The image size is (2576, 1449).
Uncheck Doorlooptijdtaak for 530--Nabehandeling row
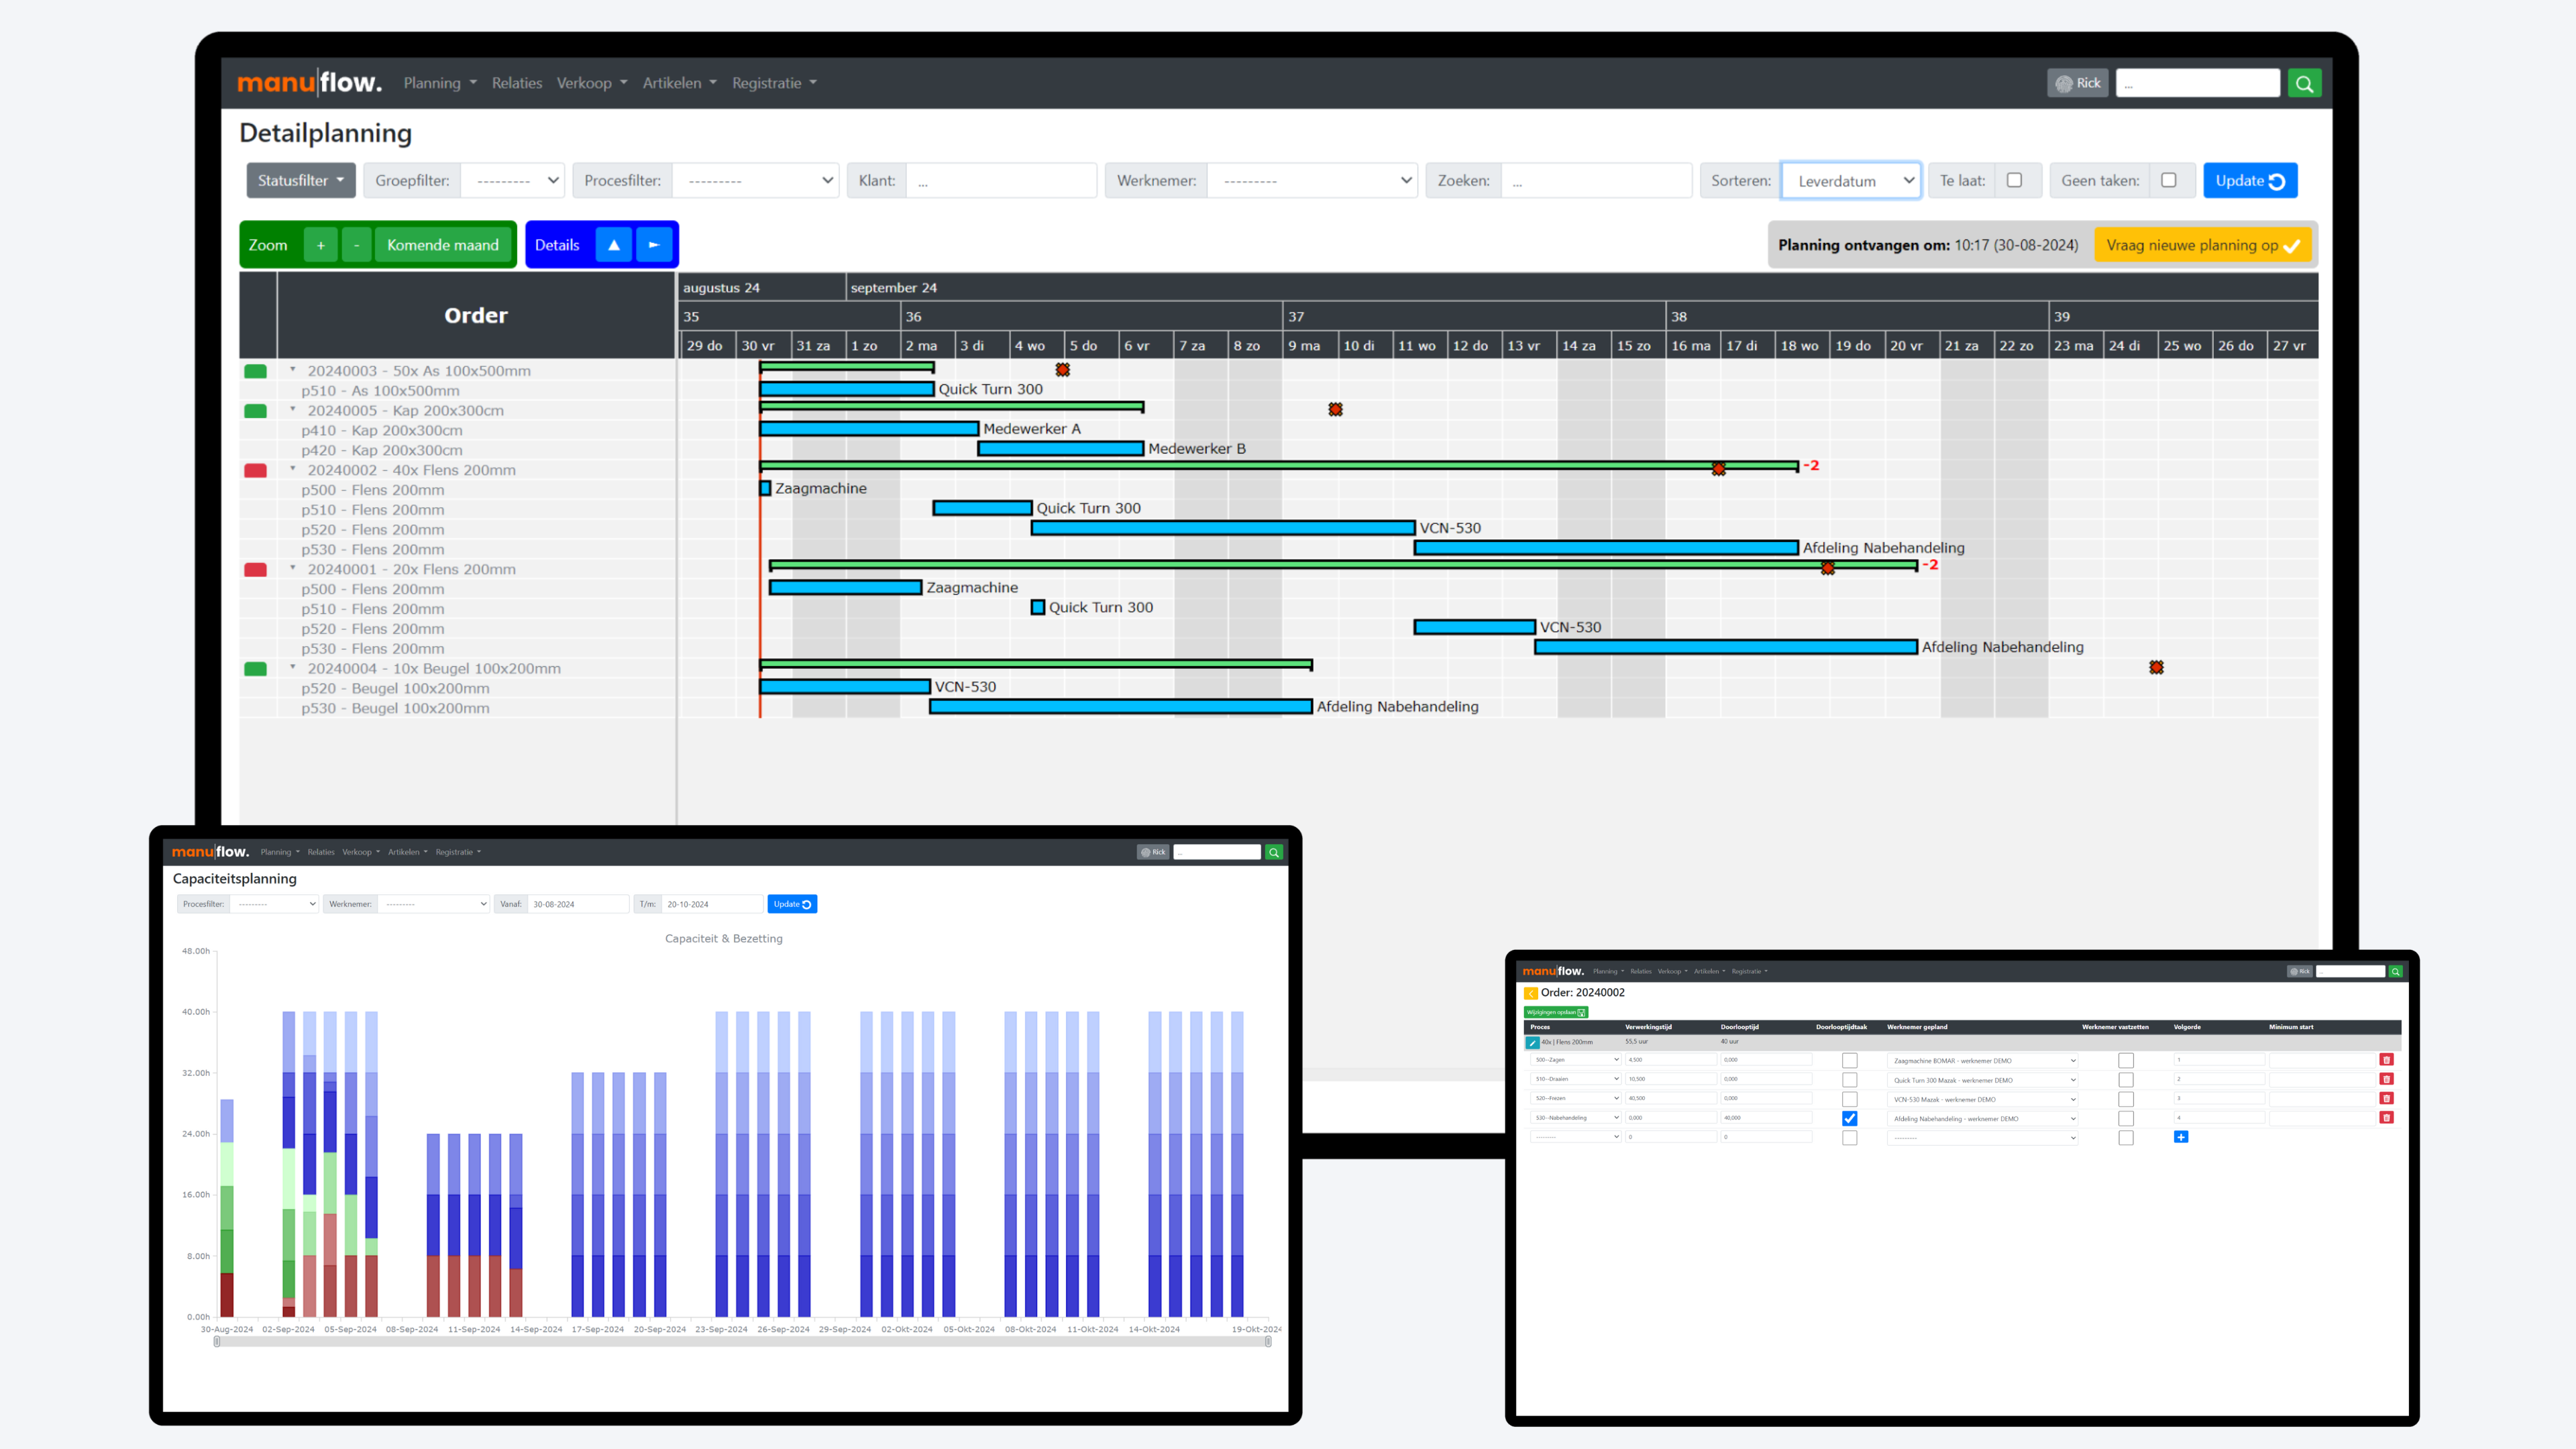1849,1118
